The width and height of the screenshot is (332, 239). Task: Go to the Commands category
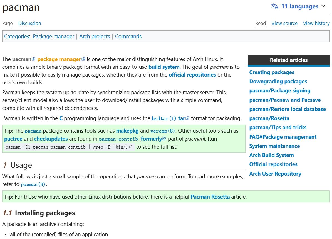coord(128,36)
